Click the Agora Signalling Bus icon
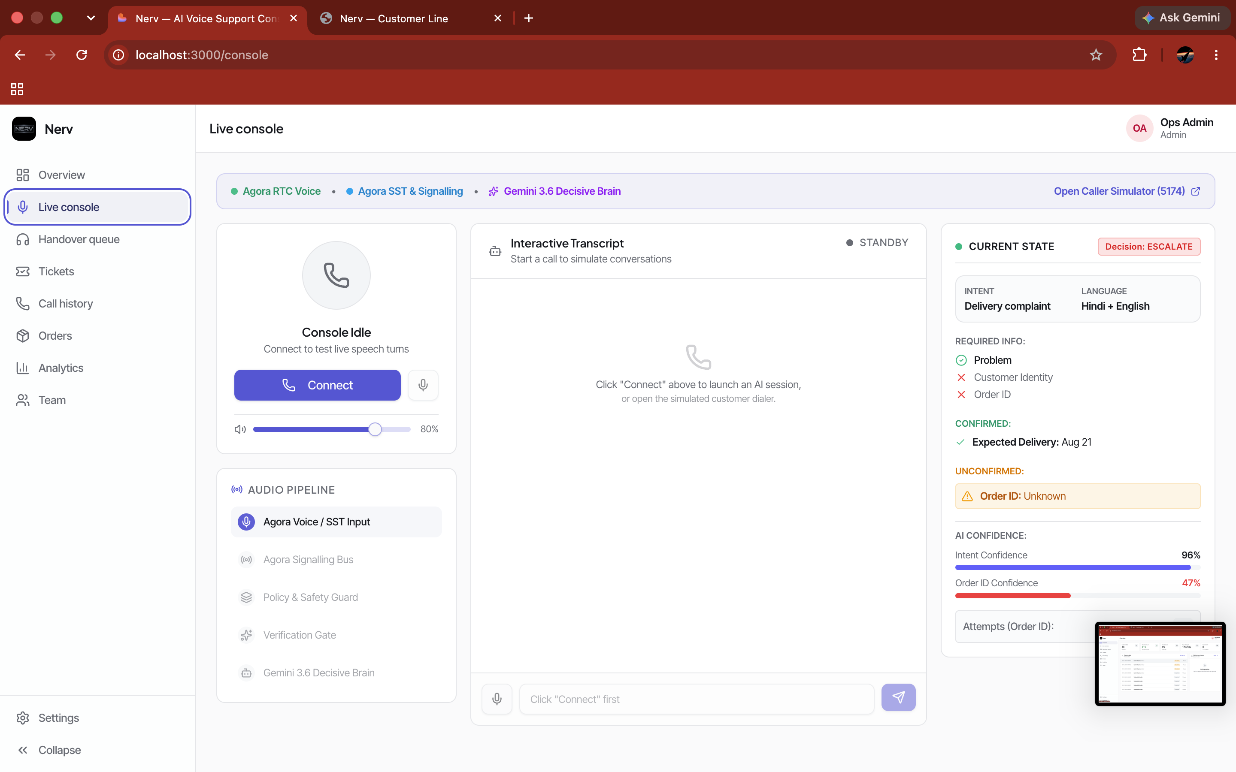Screen dimensions: 1236x772 (x=246, y=560)
